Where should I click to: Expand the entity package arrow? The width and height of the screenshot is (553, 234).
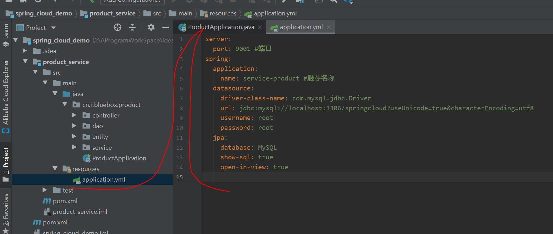coord(74,136)
